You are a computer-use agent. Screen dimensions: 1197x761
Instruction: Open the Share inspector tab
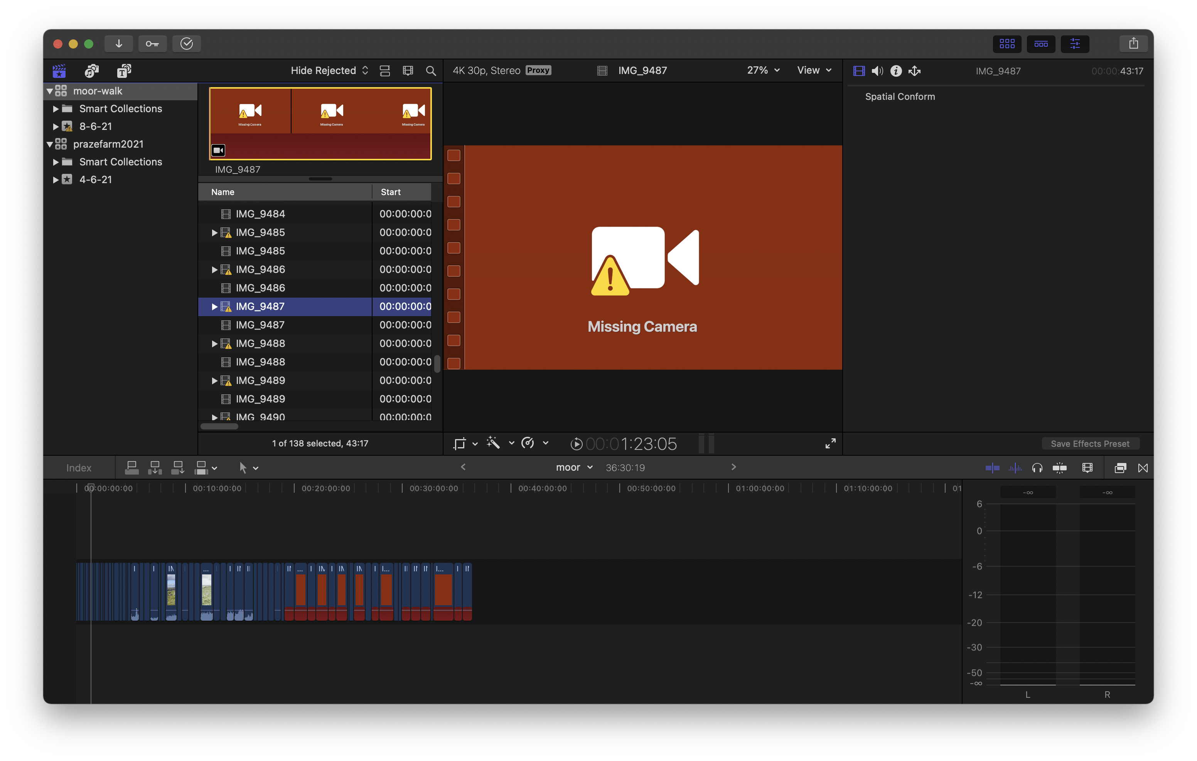(x=915, y=71)
